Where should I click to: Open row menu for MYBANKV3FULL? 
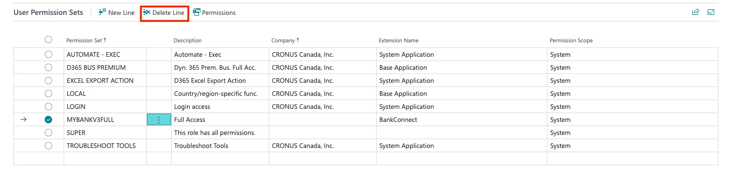[159, 120]
